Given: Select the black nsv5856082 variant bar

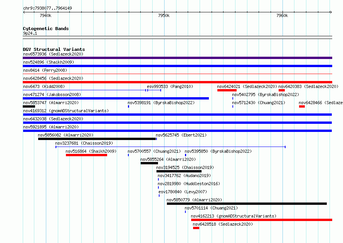Looking at the screenshot, I should tap(97, 139).
